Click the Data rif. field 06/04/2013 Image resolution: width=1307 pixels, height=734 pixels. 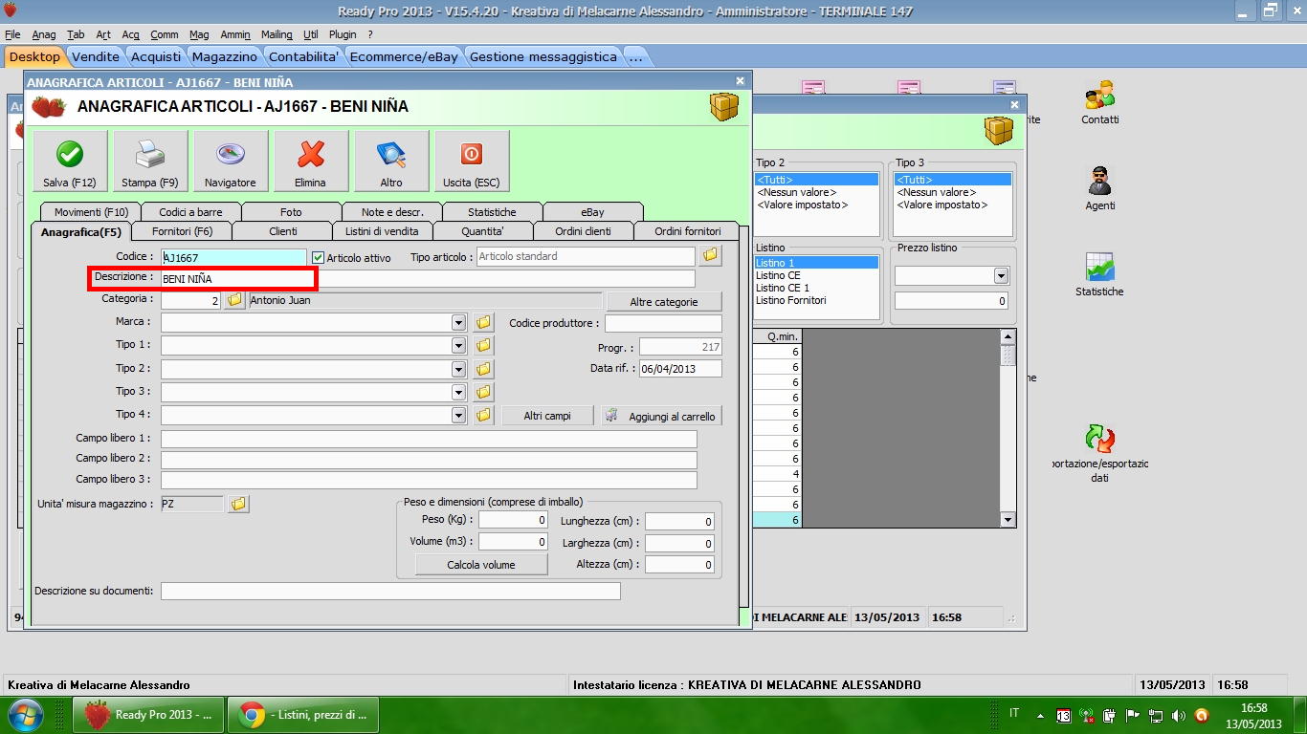click(680, 369)
